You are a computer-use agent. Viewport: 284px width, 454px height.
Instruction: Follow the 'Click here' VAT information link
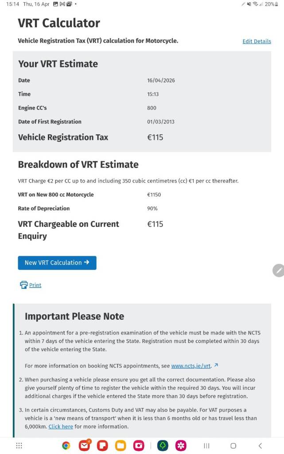pos(61,427)
